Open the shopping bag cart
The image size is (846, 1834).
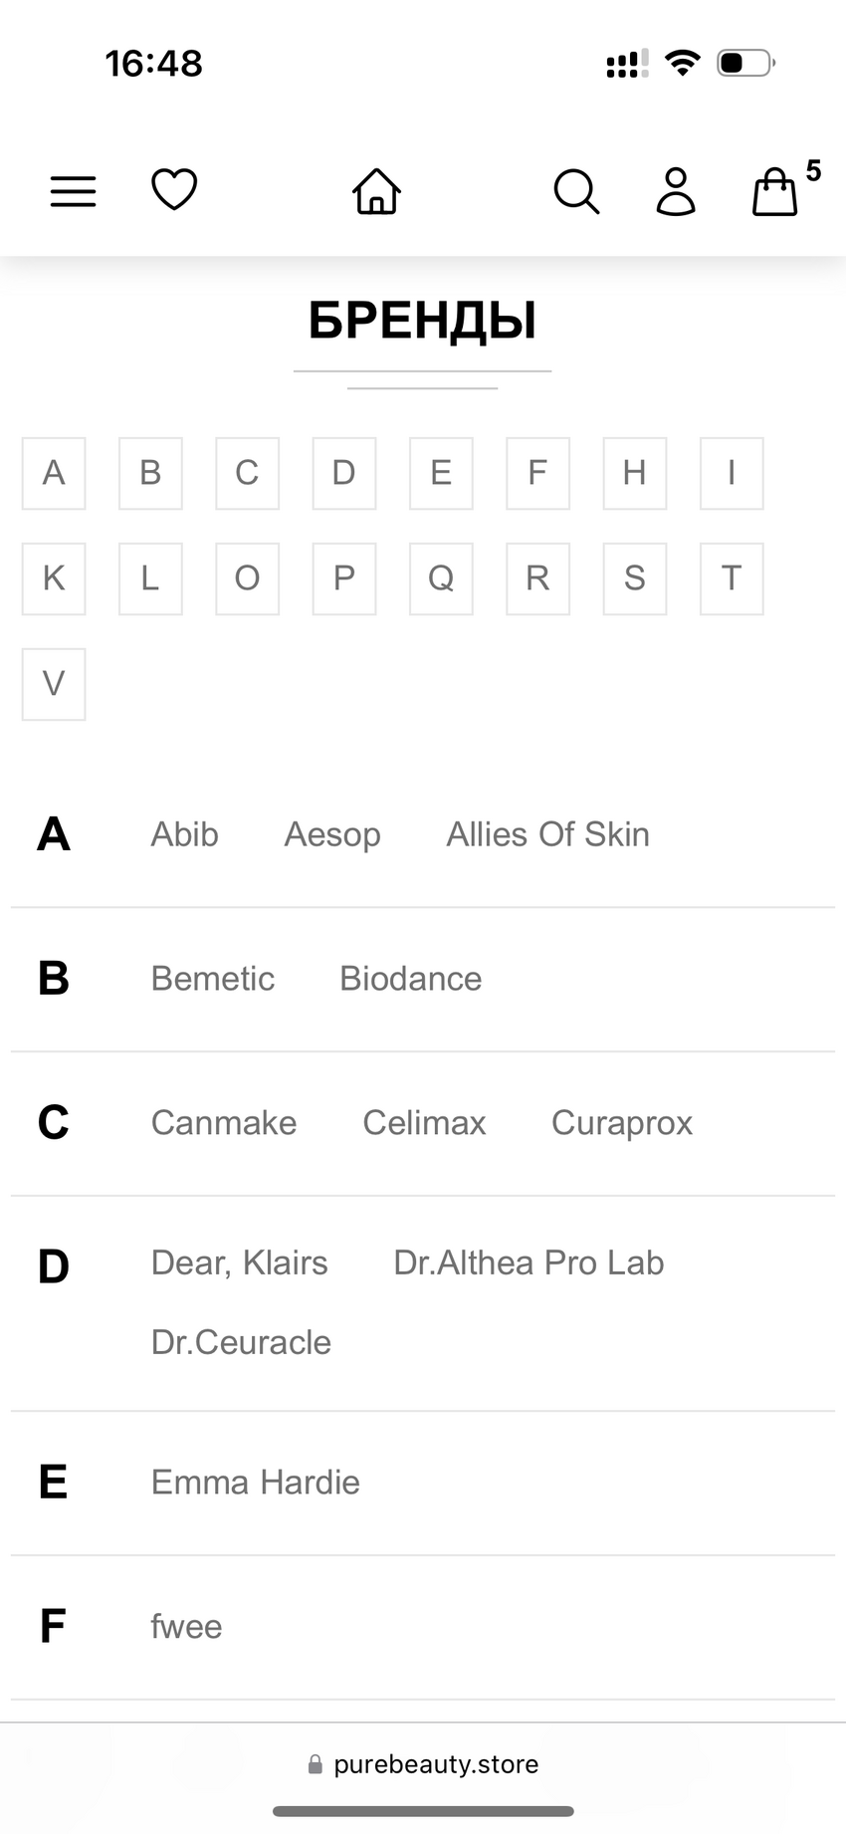(775, 191)
